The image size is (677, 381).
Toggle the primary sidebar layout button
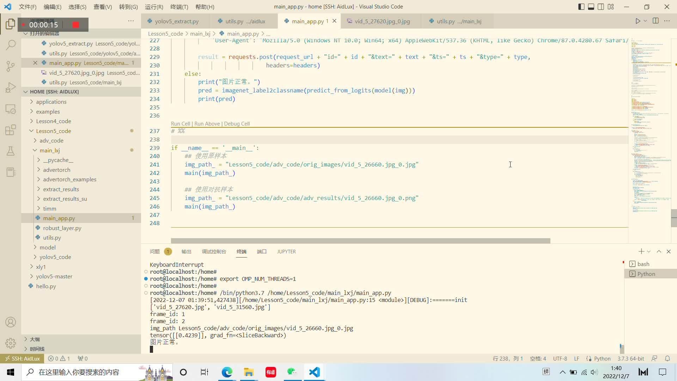point(581,7)
